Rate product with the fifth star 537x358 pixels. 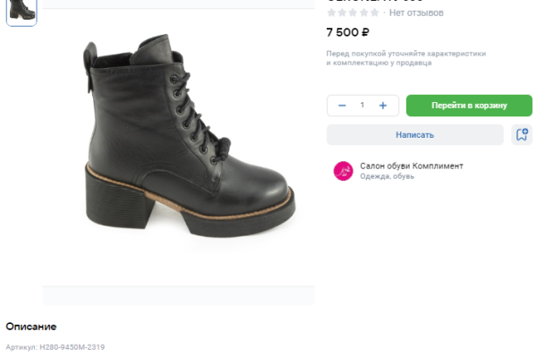374,13
